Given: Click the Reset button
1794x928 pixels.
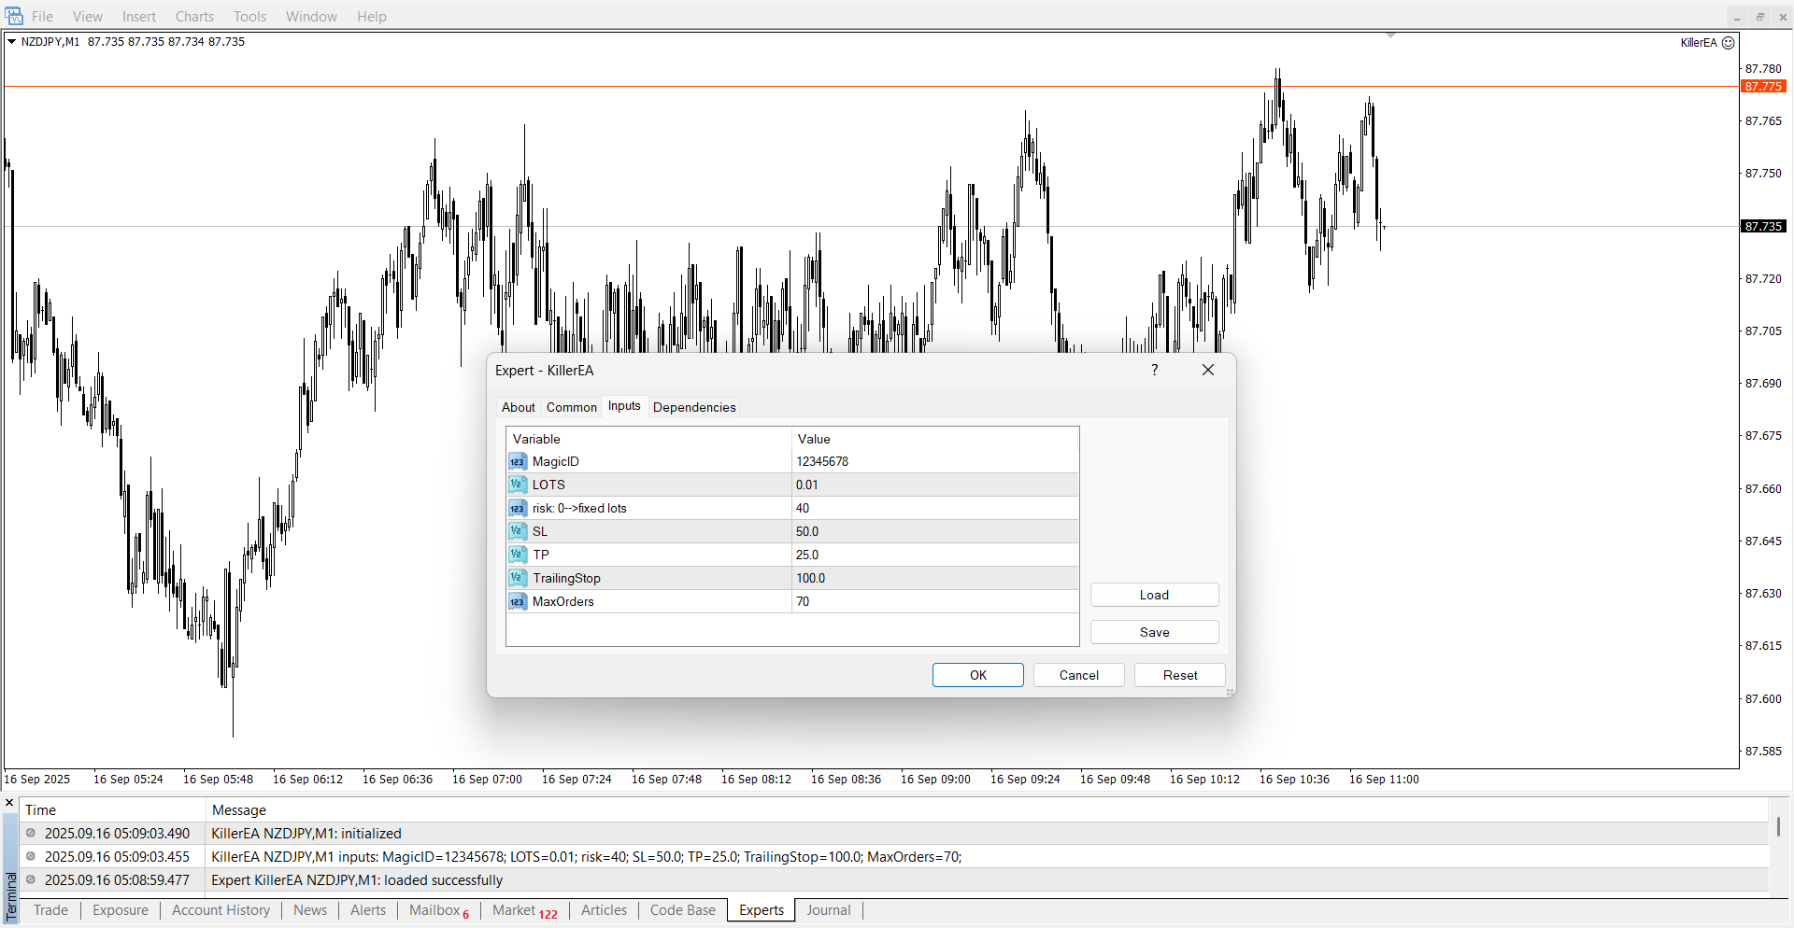Looking at the screenshot, I should pos(1179,675).
